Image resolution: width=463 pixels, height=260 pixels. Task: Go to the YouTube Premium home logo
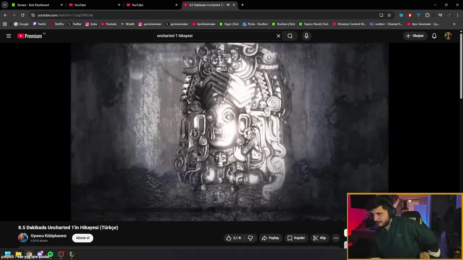click(30, 36)
